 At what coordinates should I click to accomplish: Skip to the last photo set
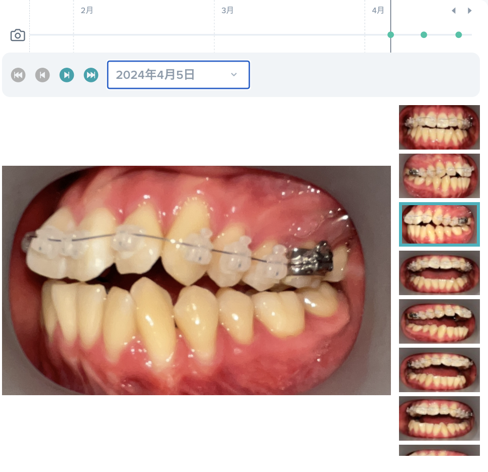pyautogui.click(x=91, y=75)
